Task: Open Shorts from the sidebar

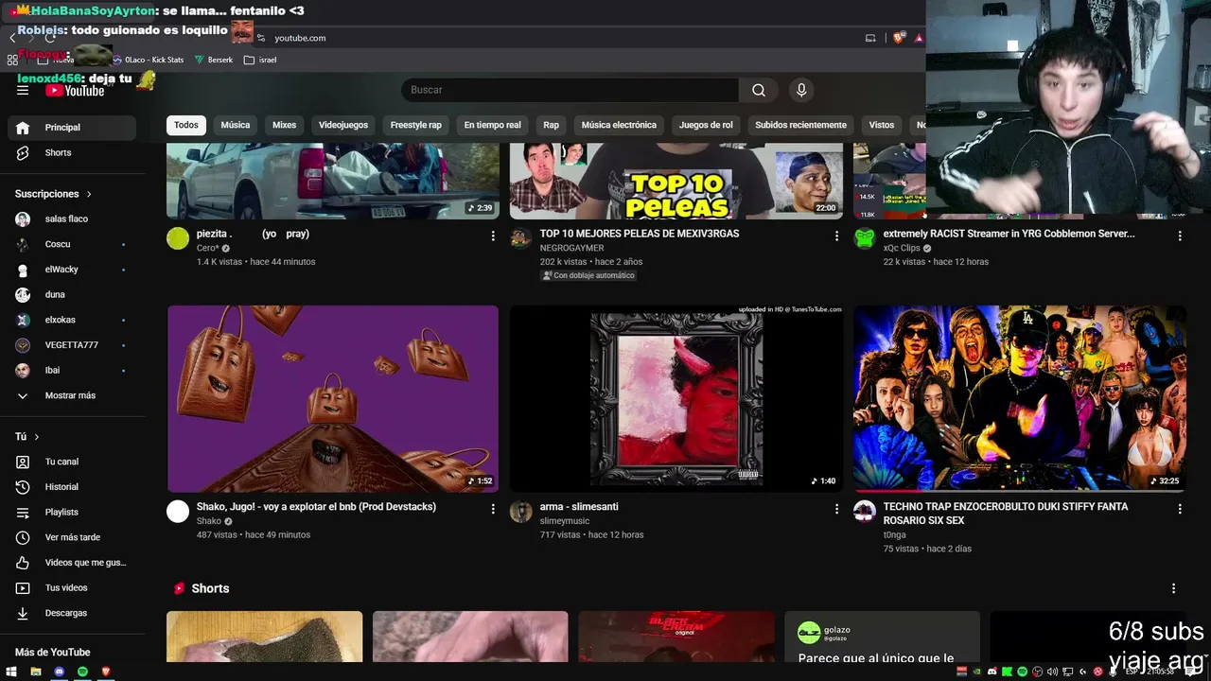Action: coord(72,152)
